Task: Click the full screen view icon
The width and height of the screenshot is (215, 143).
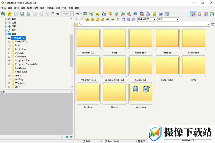Action: pos(212,14)
